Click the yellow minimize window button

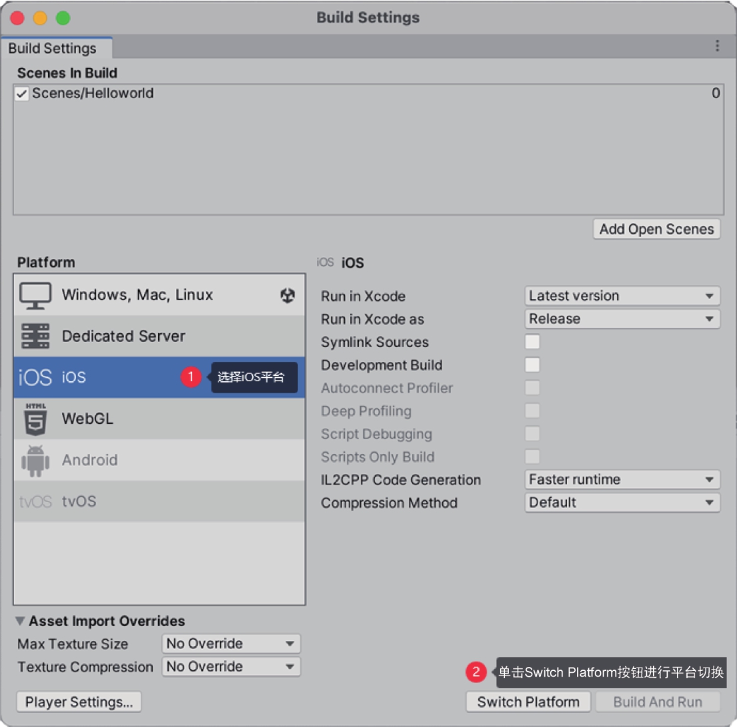[x=40, y=18]
